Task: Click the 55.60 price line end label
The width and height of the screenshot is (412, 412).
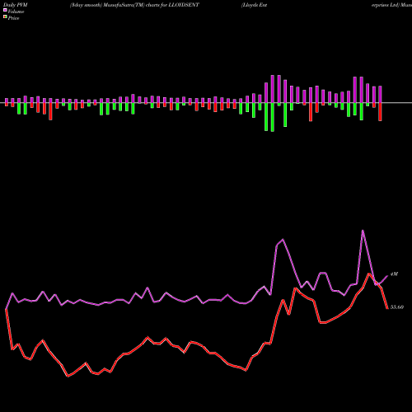Action: 397,307
